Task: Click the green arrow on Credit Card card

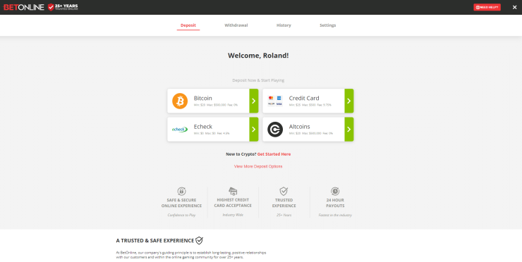Action: (x=349, y=101)
